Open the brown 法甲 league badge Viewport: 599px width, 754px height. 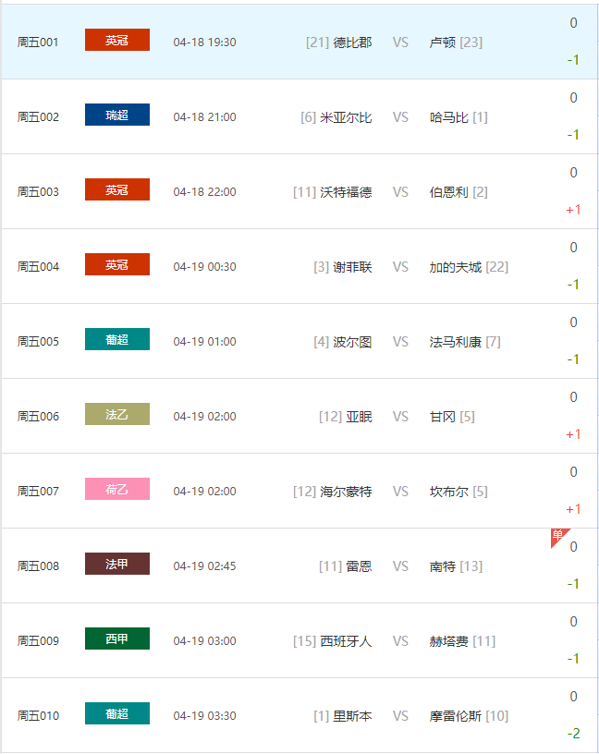click(x=117, y=565)
